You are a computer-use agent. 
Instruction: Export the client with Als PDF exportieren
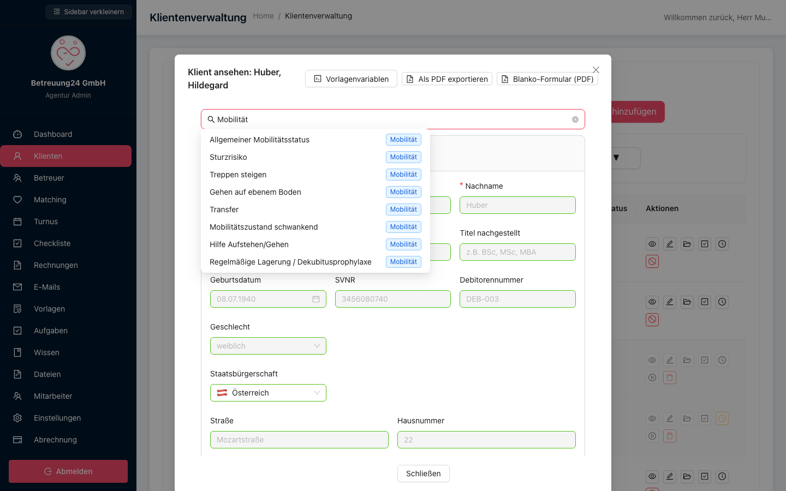447,79
